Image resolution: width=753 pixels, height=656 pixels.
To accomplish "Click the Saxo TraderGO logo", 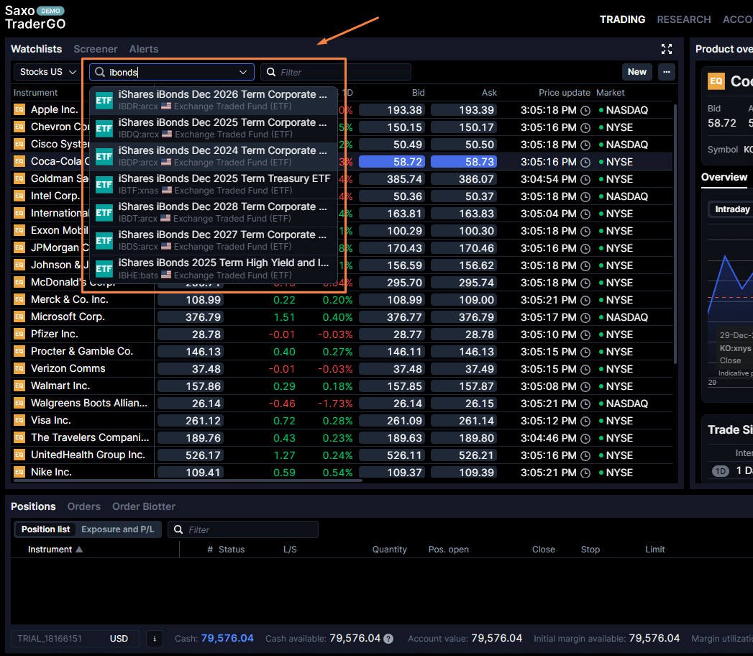I will click(35, 17).
